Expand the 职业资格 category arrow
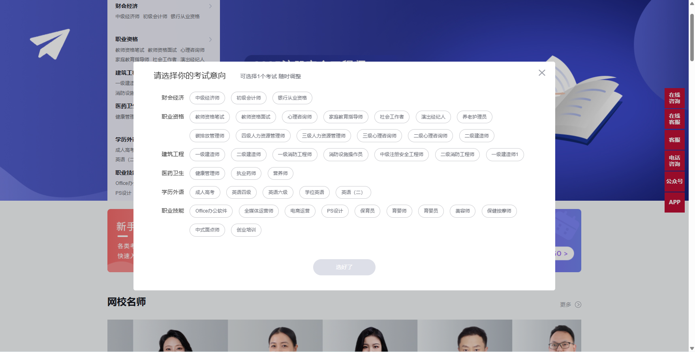 coord(210,40)
